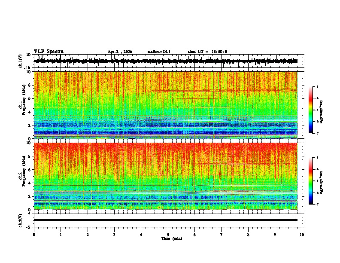Image resolution: width=340 pixels, height=263 pixels.
Task: Click the ch.1 frequency tick label "8"
Action: pyautogui.click(x=30, y=85)
